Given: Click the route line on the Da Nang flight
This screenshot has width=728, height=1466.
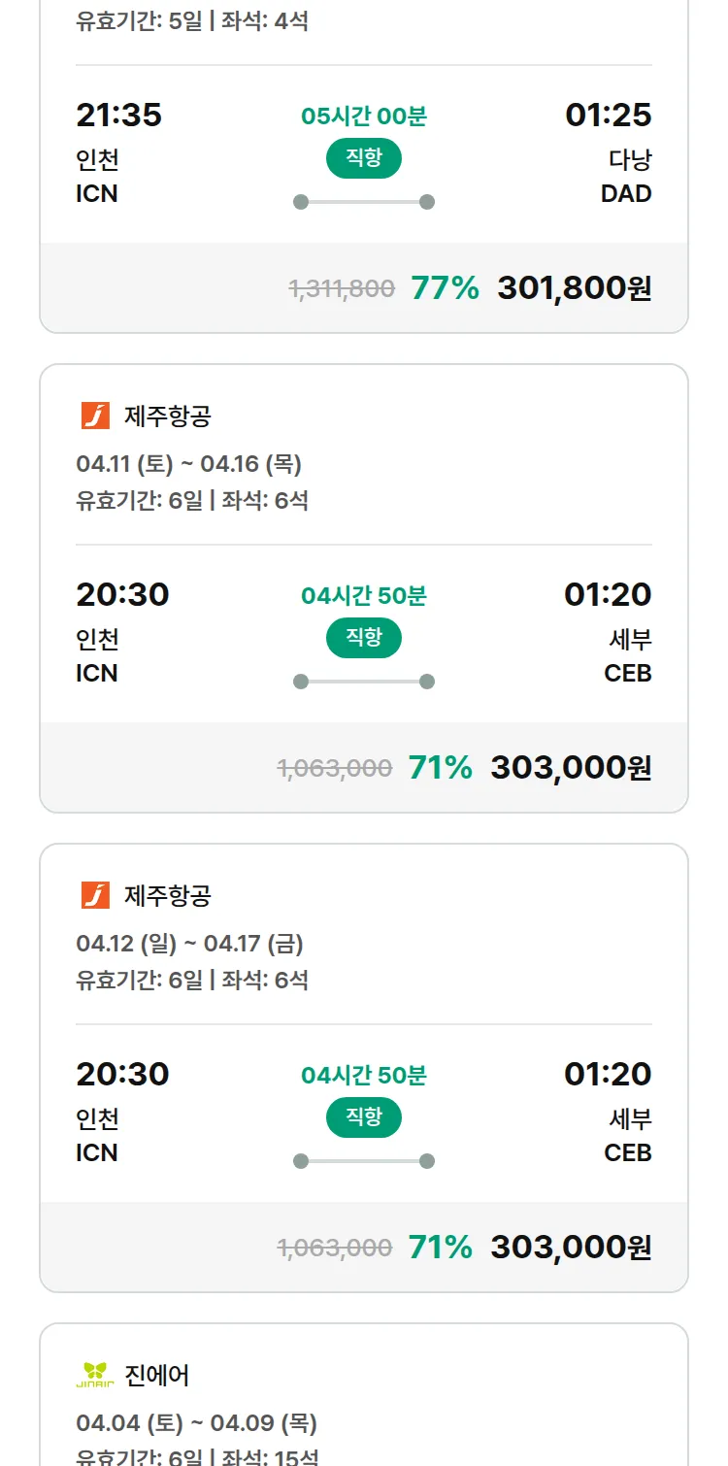Looking at the screenshot, I should point(363,202).
